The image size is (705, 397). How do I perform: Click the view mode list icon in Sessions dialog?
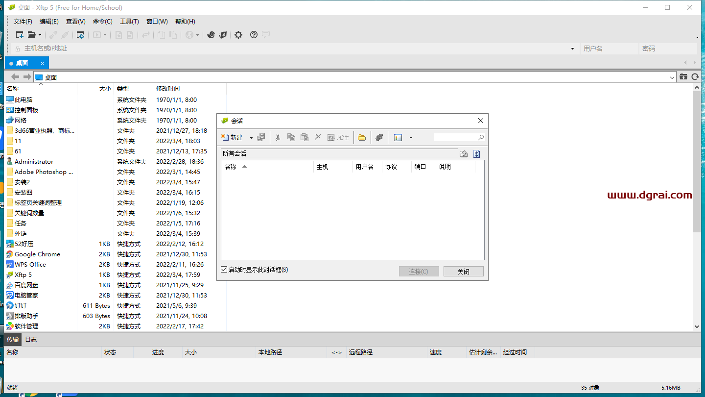tap(398, 138)
